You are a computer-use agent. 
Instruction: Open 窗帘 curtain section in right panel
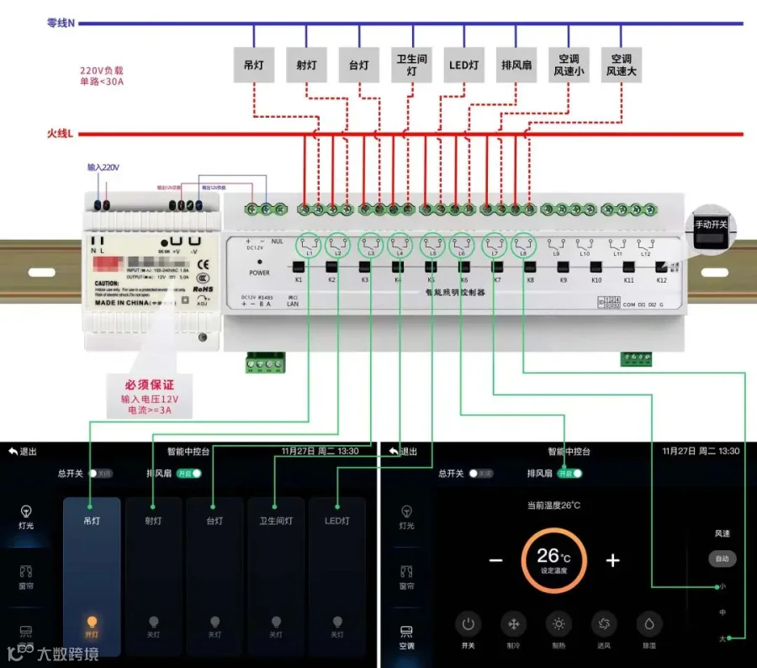[406, 577]
